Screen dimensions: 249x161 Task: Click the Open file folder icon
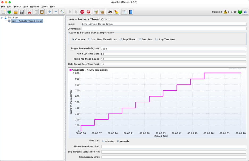[15, 12]
